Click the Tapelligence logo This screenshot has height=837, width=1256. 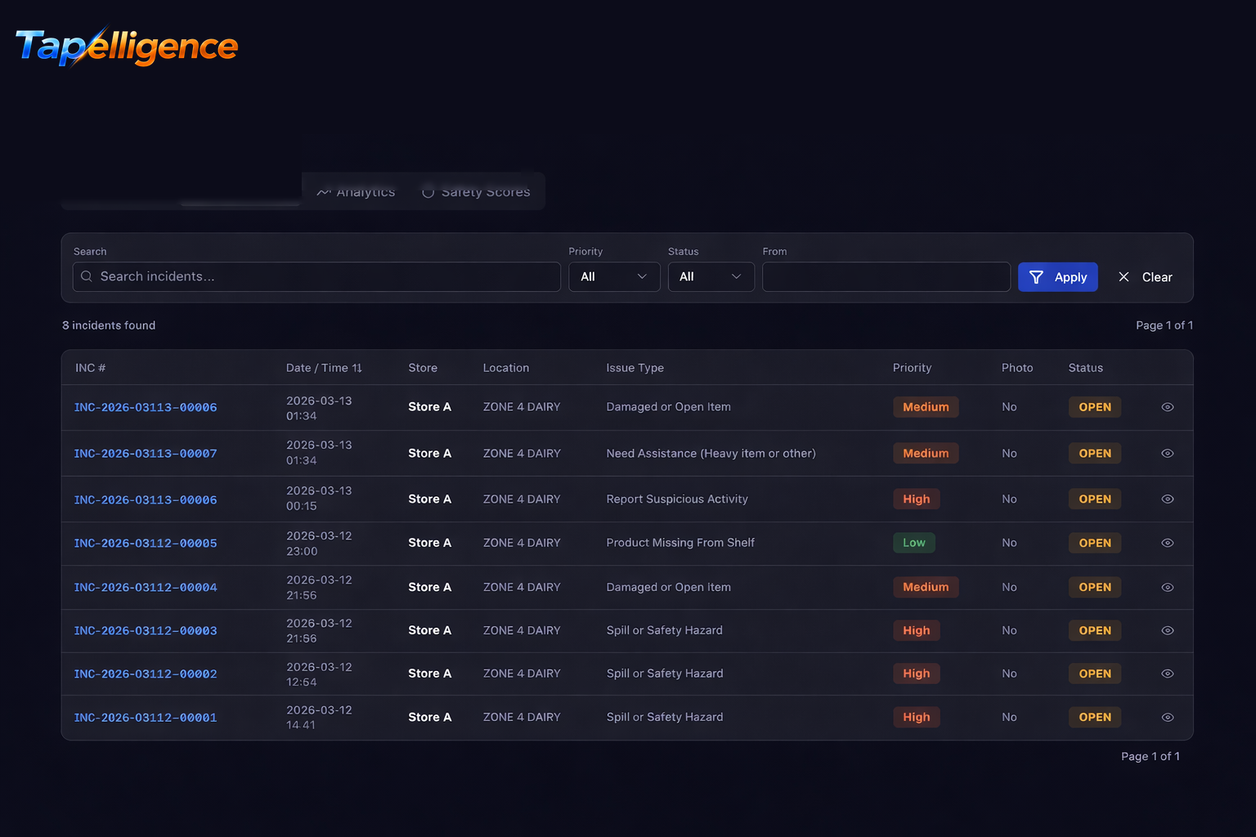127,47
